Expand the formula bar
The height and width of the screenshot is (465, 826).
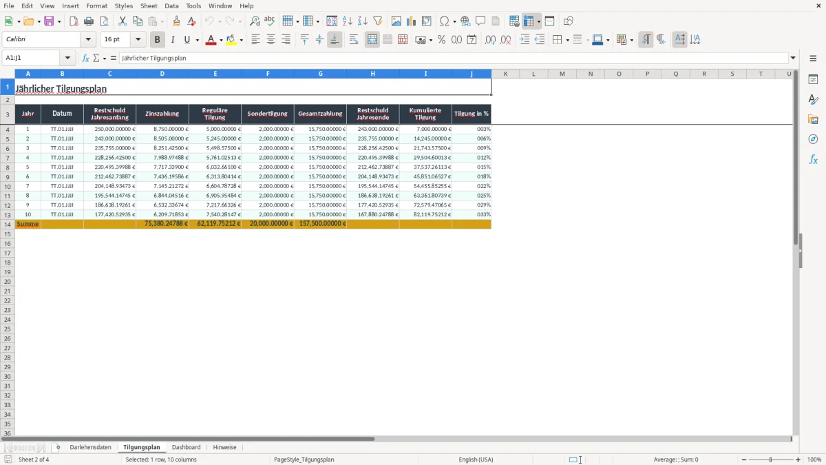tap(794, 59)
